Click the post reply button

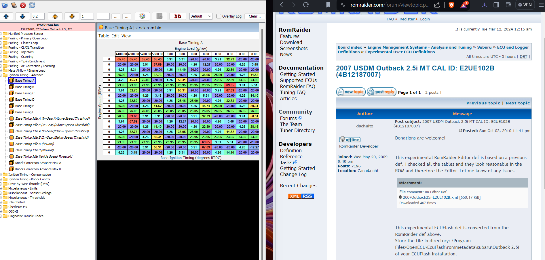381,92
